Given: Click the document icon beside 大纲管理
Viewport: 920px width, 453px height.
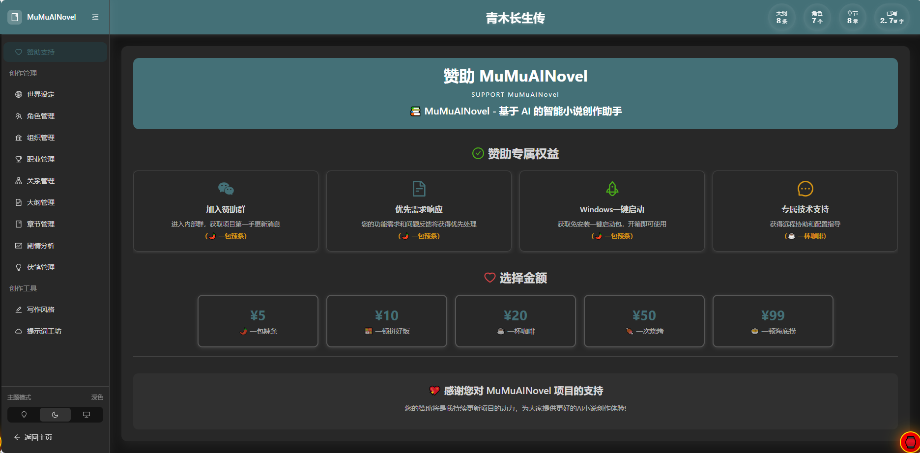Looking at the screenshot, I should click(19, 202).
